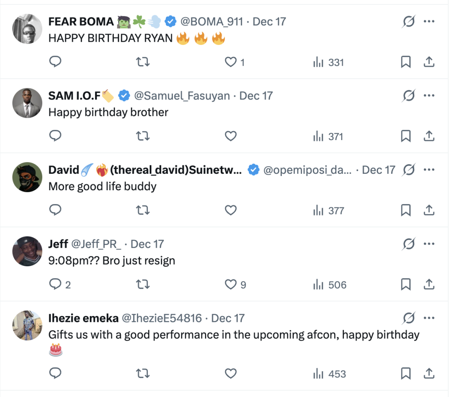
Task: Select the verified badge next to SAM I.O.F
Action: click(x=124, y=95)
